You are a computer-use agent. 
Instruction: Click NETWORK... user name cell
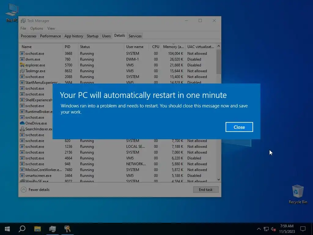(x=136, y=164)
